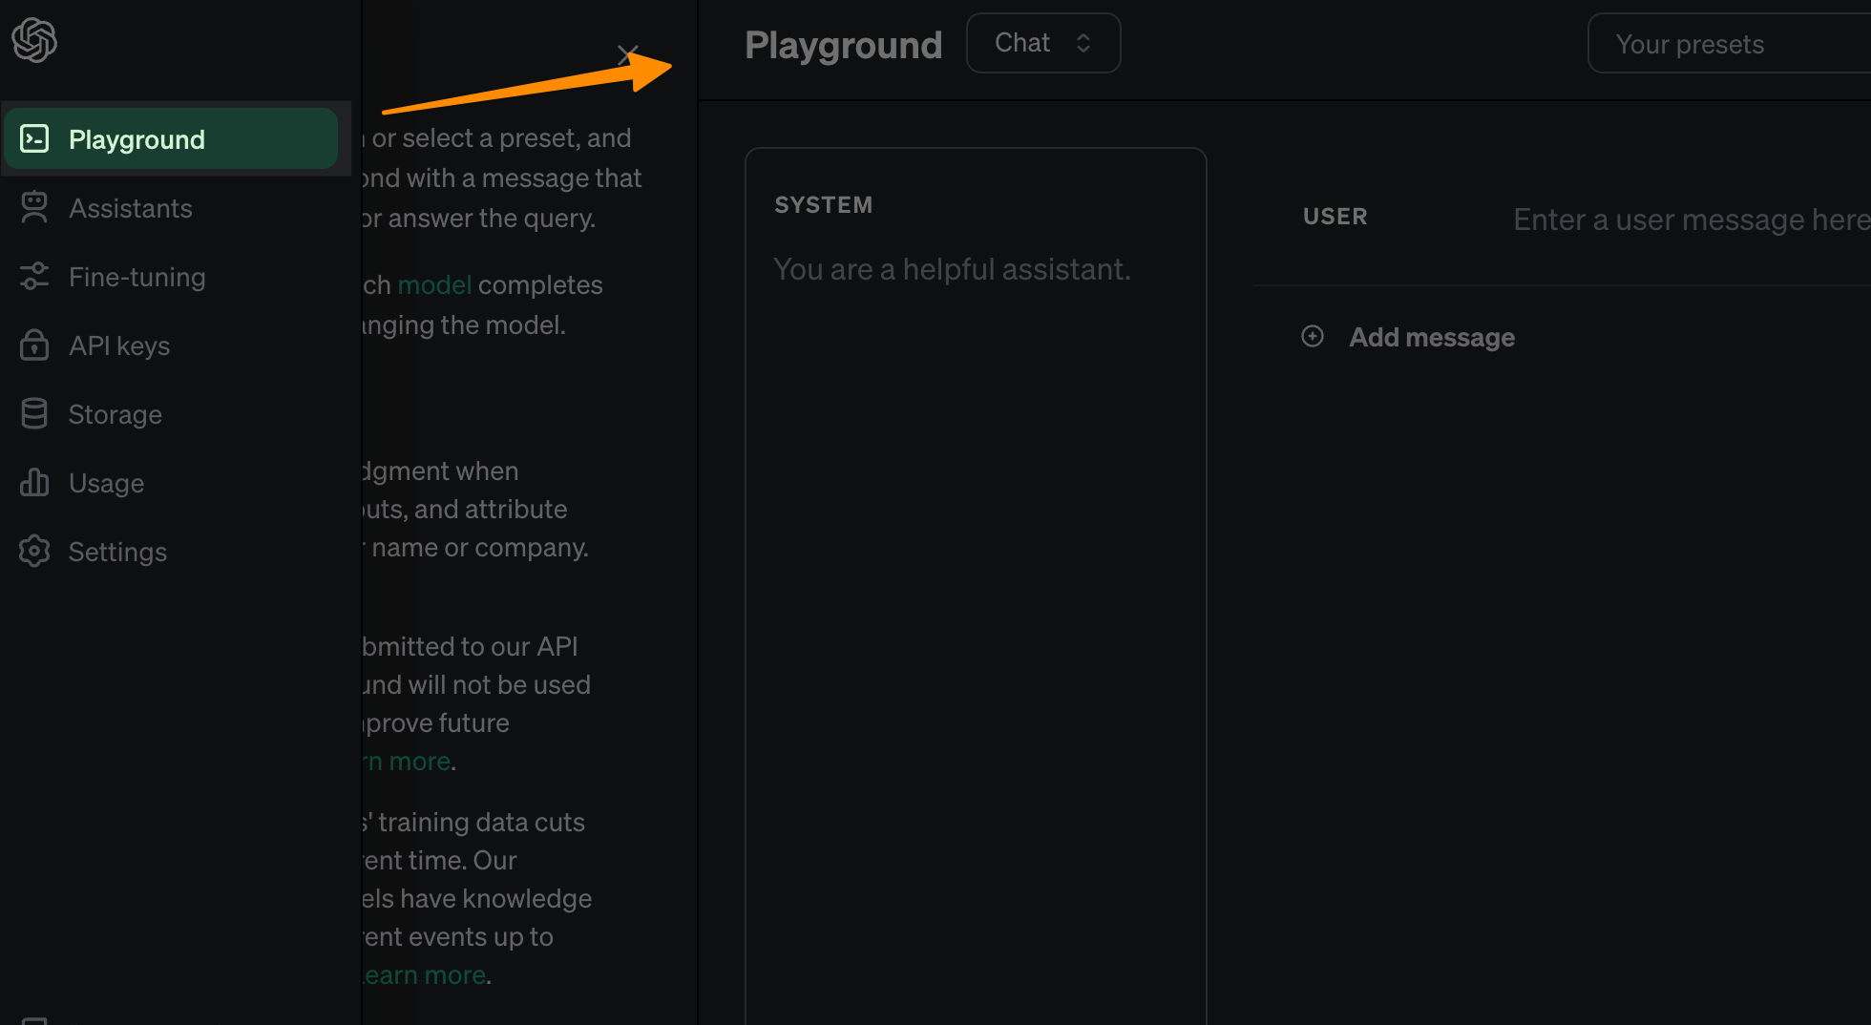Go to the Fine-tuning section
Screen dimensions: 1871x1025
pyautogui.click(x=137, y=277)
